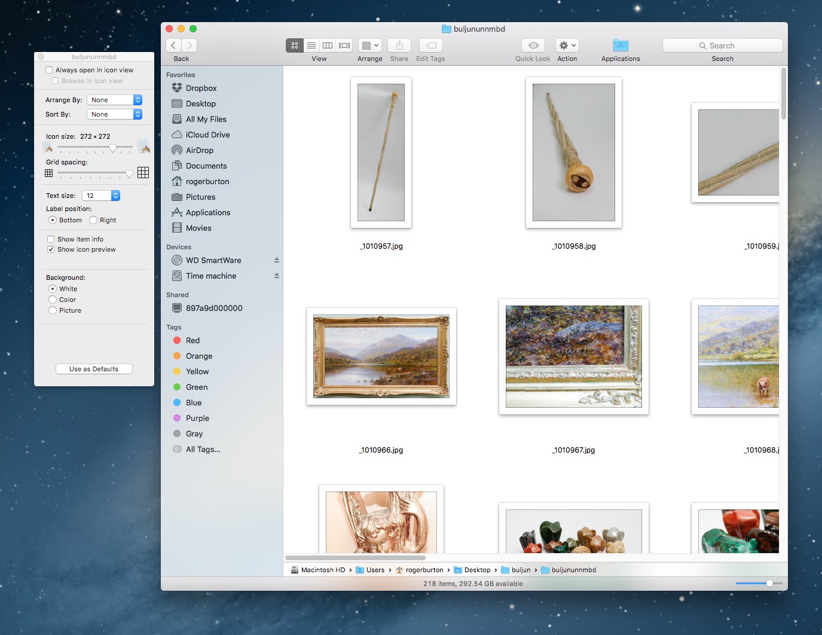The image size is (822, 635).
Task: Select iCloud Drive in the sidebar
Action: click(x=207, y=135)
